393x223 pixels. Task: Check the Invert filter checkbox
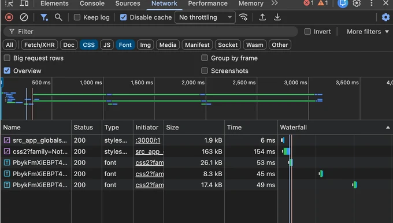(x=307, y=32)
